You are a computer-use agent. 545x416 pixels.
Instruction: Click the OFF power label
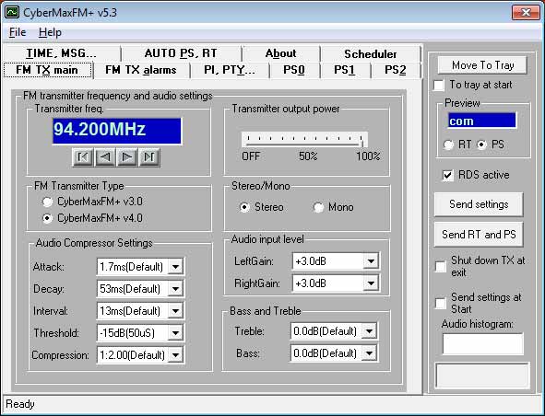pyautogui.click(x=251, y=156)
